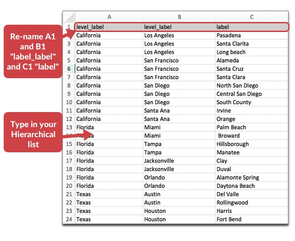Click cell A1 containing level_label
This screenshot has width=295, height=241.
click(x=109, y=27)
